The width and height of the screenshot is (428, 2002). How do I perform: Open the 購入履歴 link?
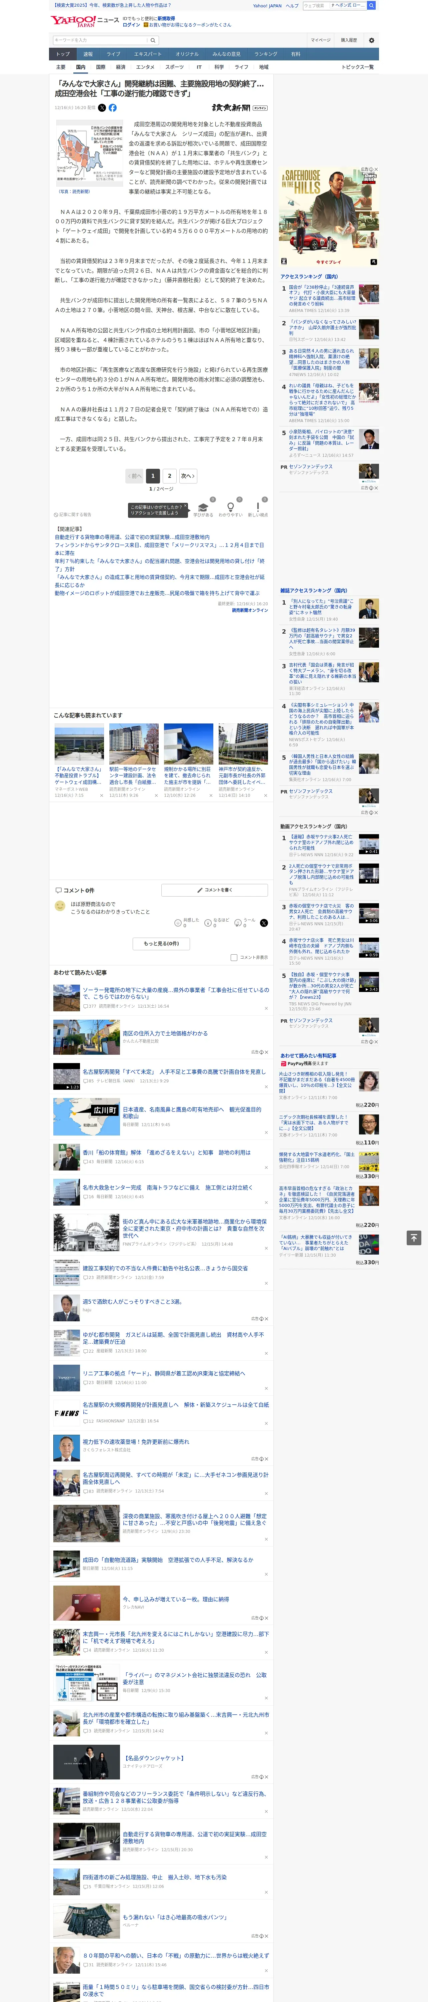click(349, 40)
